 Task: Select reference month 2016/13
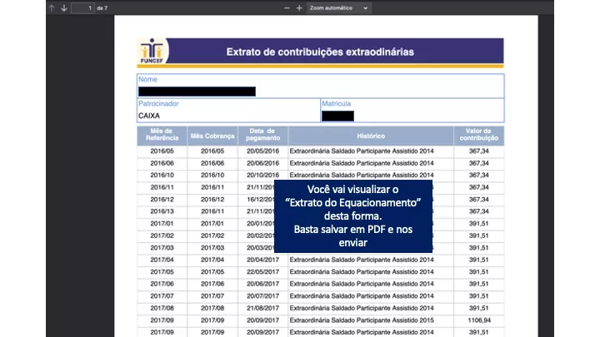point(162,211)
